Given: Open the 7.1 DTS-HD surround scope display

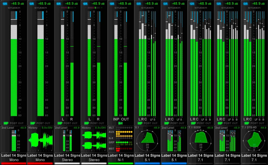Looking at the screenshot, I should [254, 140].
